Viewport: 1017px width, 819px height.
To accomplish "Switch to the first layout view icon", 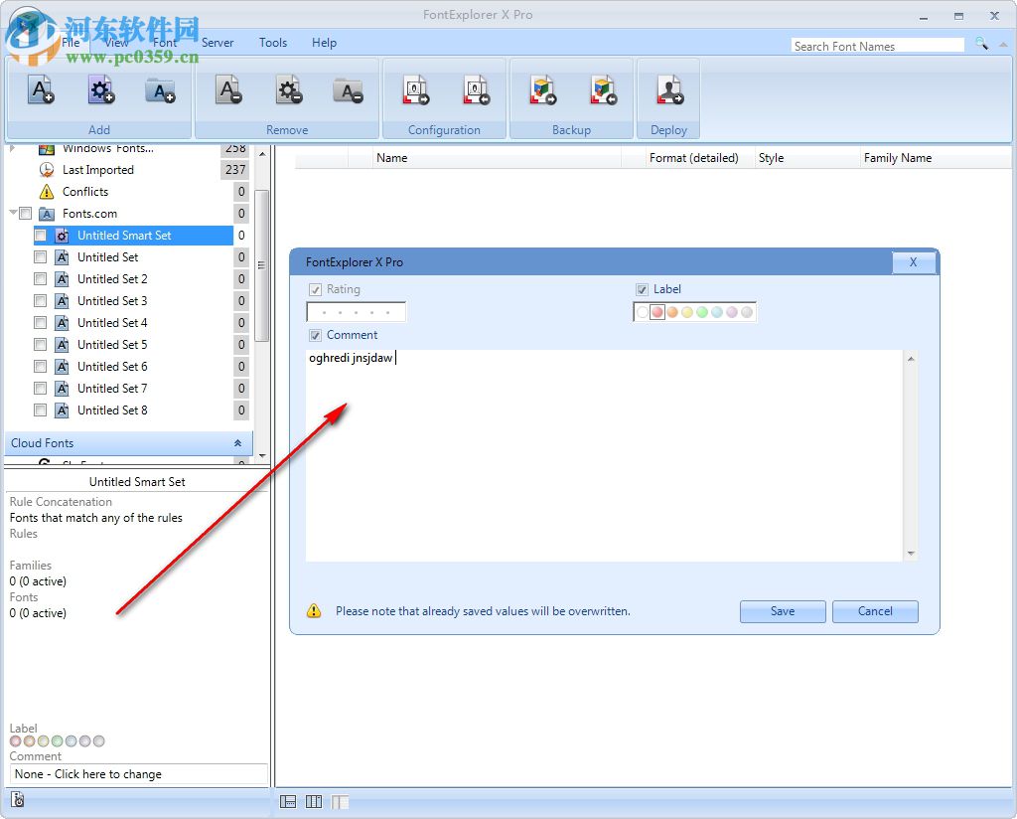I will tap(288, 801).
